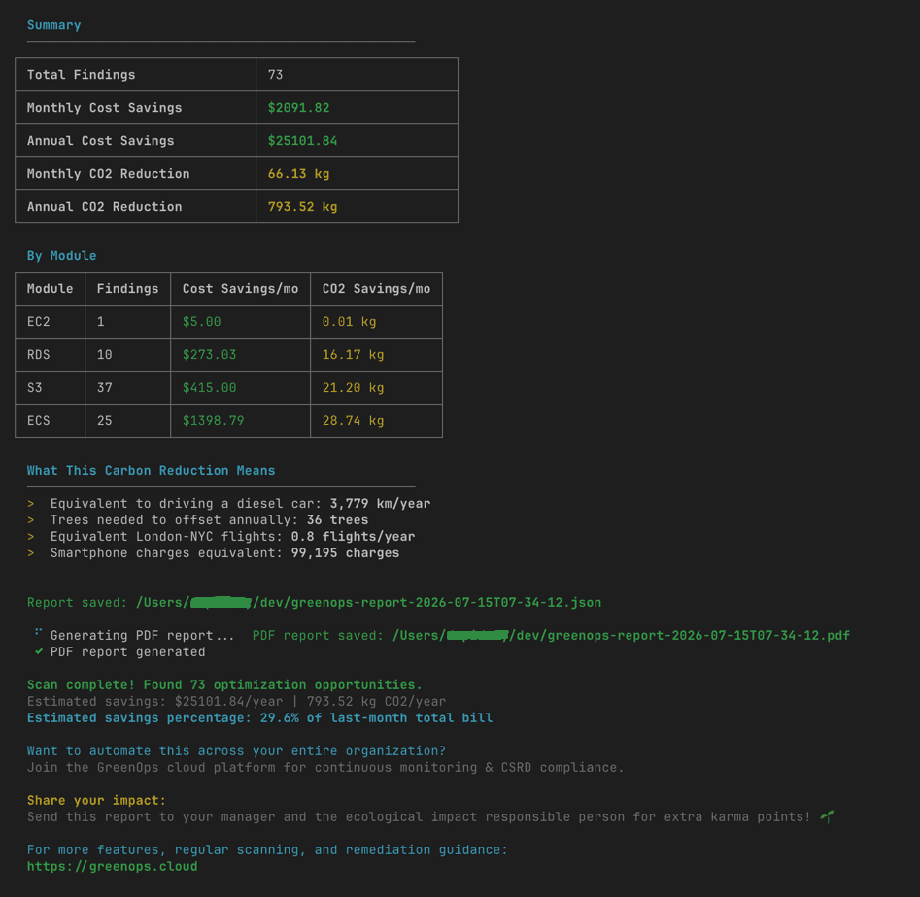Select the 'Estimated savings: $25101.84/year' line
Screen dimensions: 920x897
click(x=236, y=701)
